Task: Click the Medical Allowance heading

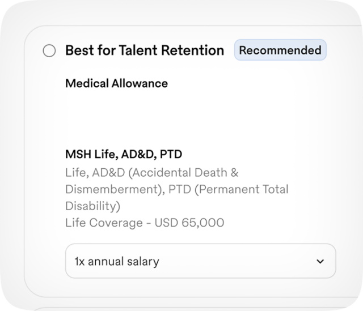Action: click(x=117, y=83)
